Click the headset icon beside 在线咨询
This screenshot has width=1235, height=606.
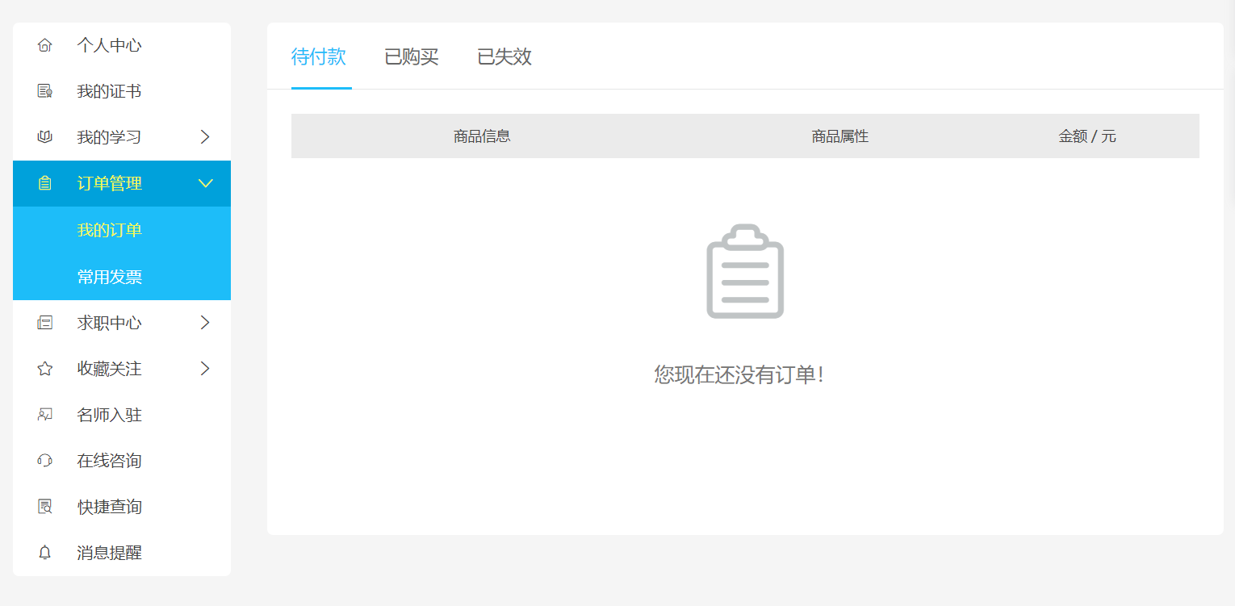click(x=45, y=461)
